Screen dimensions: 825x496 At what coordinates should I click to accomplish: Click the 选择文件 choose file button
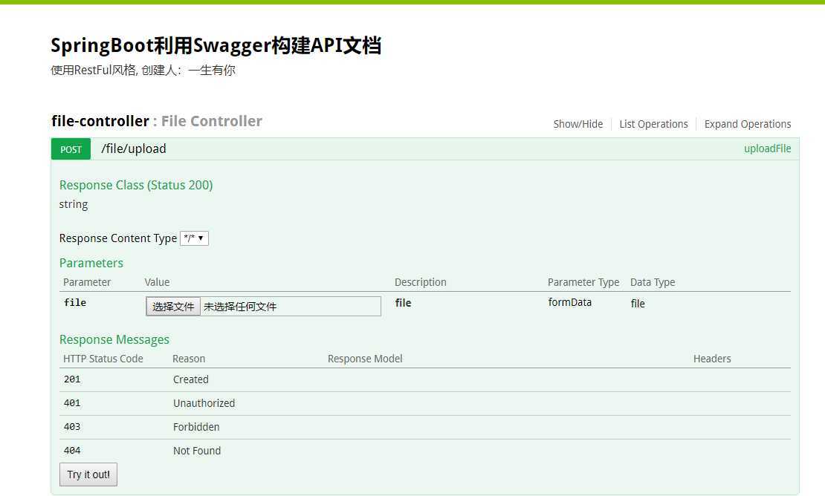click(x=173, y=307)
